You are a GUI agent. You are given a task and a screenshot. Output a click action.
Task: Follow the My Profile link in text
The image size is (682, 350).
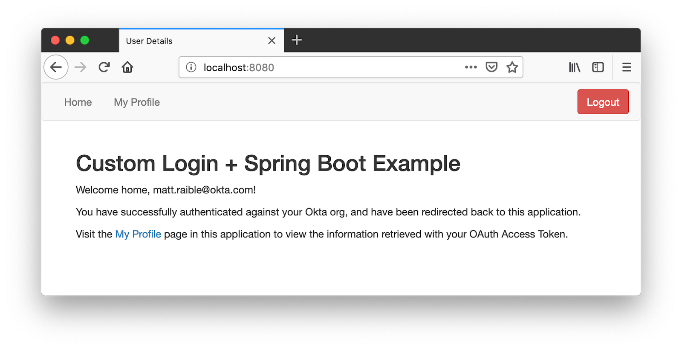pyautogui.click(x=138, y=234)
